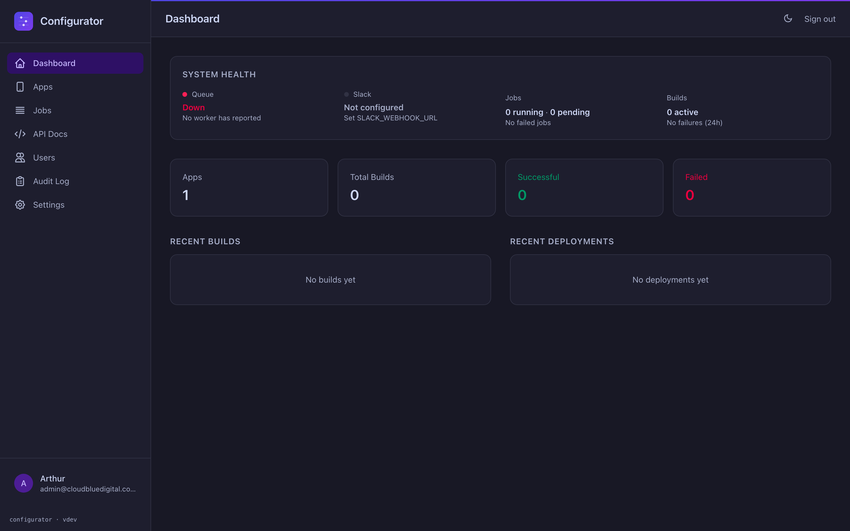Click the 'Down' queue status text
The height and width of the screenshot is (531, 850).
point(194,107)
